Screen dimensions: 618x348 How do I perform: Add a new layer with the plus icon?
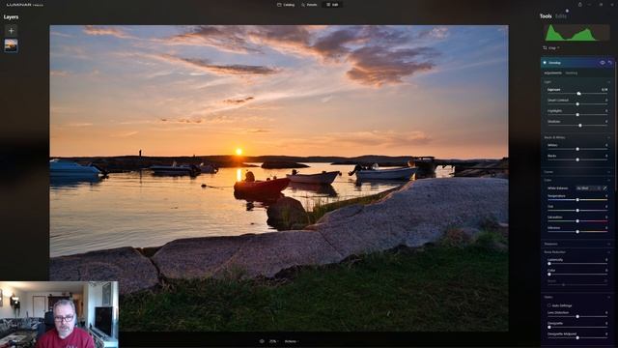point(11,30)
